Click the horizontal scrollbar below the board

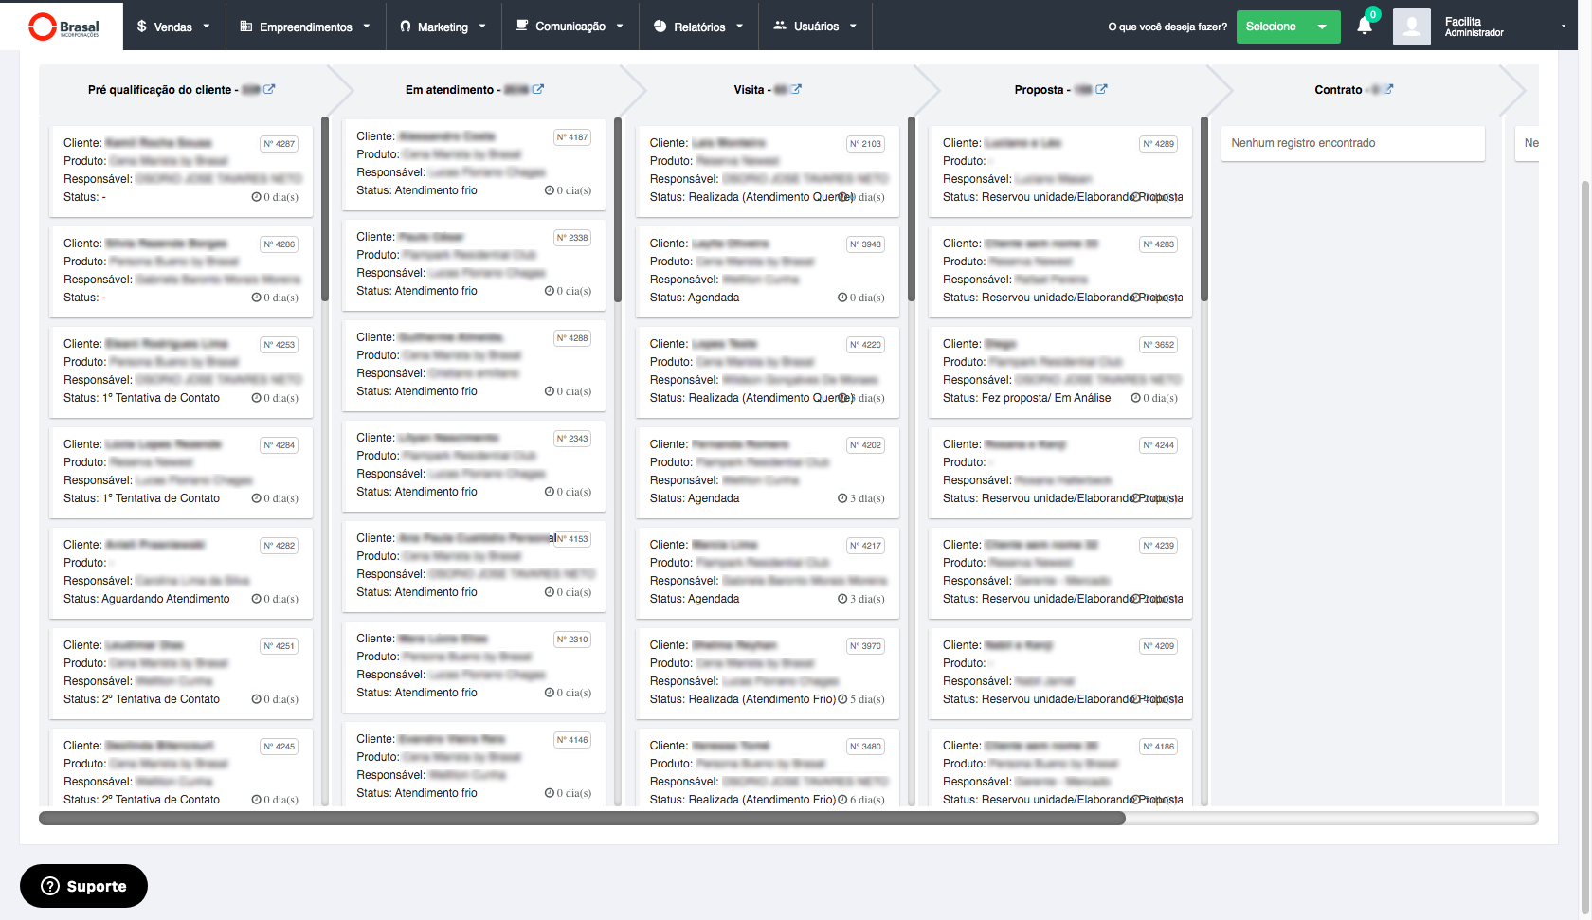[582, 818]
